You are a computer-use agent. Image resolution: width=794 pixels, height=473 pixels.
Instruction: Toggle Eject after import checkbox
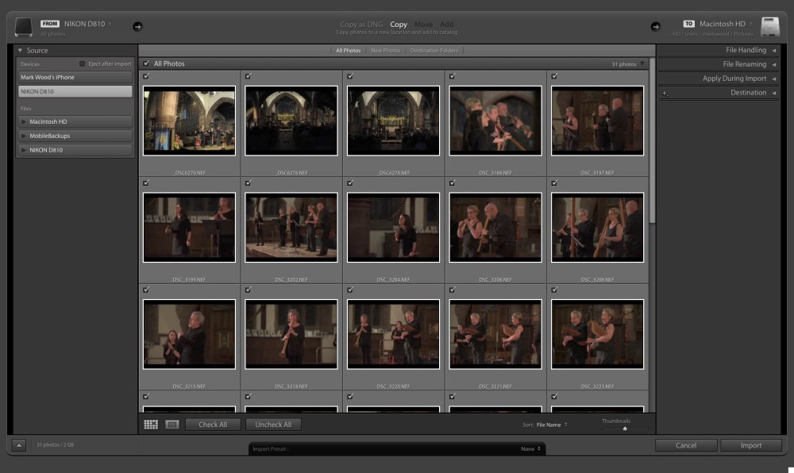[82, 63]
